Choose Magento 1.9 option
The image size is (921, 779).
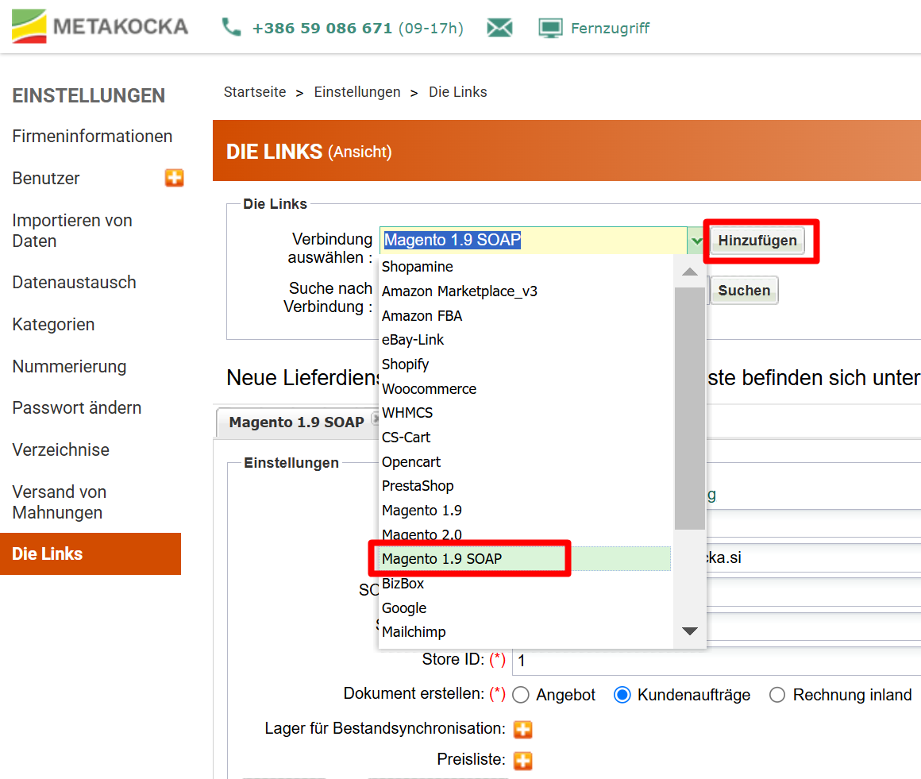[x=525, y=511]
